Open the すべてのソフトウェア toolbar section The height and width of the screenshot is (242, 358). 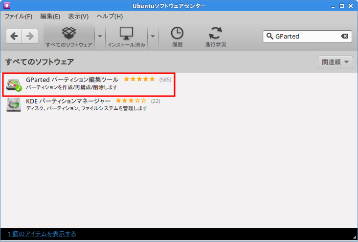(x=69, y=37)
